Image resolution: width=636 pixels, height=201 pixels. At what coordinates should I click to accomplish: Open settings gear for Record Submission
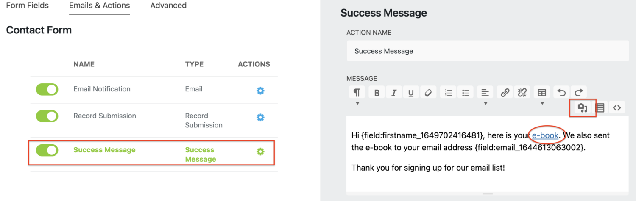[260, 117]
